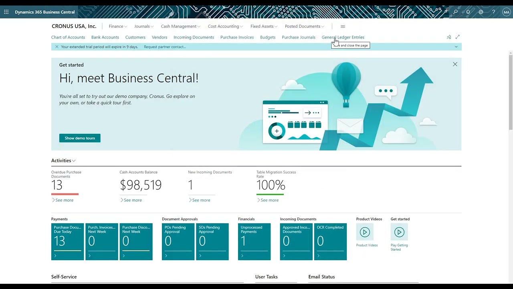513x289 pixels.
Task: Open Bank Accounts
Action: click(x=105, y=37)
